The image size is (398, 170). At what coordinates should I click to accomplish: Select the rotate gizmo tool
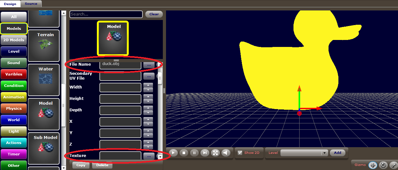tap(383, 165)
